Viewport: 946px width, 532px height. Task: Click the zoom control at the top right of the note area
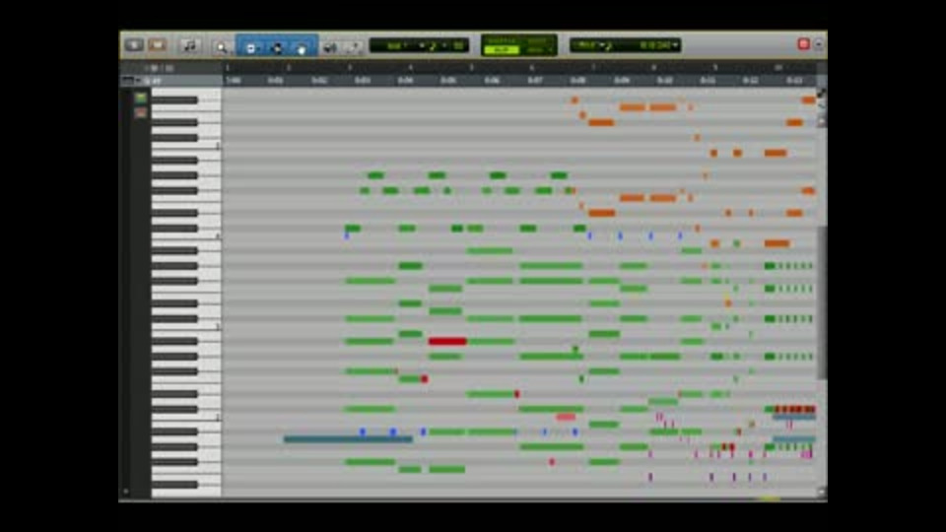click(x=821, y=94)
